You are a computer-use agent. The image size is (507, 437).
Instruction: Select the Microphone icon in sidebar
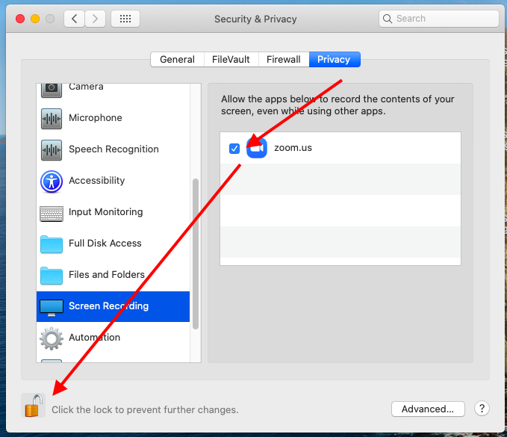[x=52, y=118]
